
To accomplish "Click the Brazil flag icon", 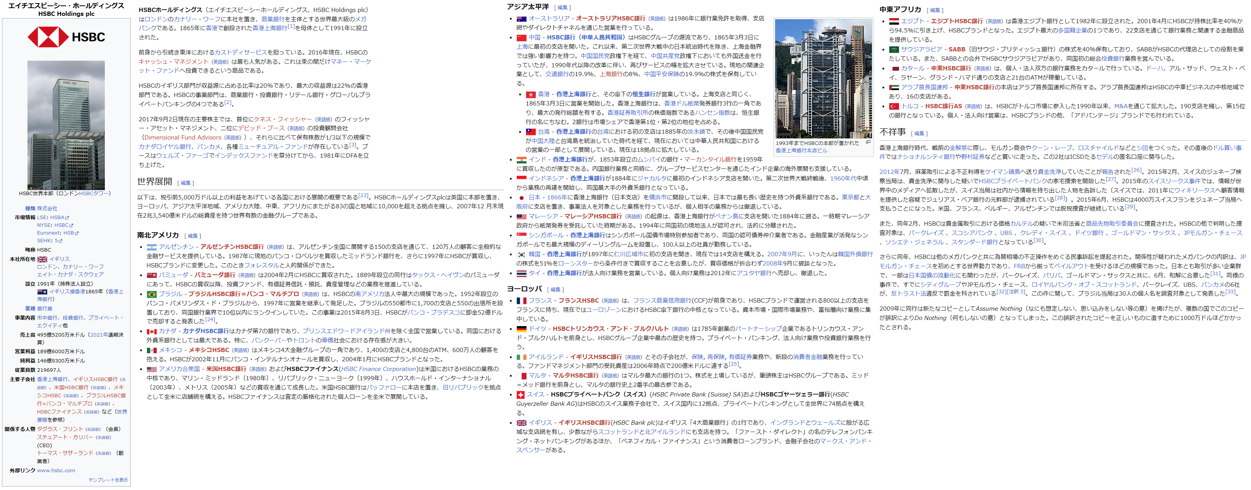I will tap(152, 294).
